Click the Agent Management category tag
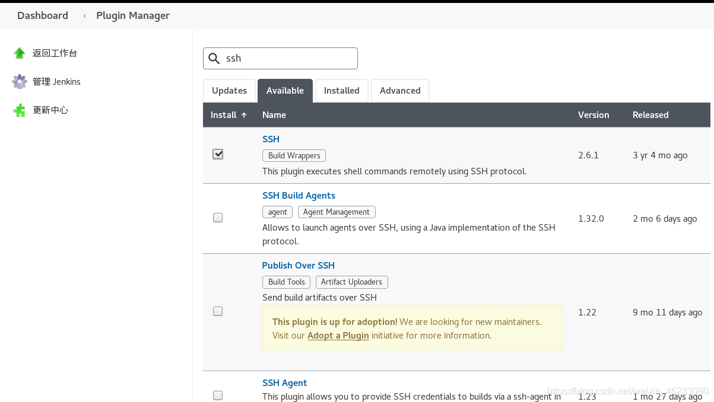The image size is (714, 402). point(337,212)
